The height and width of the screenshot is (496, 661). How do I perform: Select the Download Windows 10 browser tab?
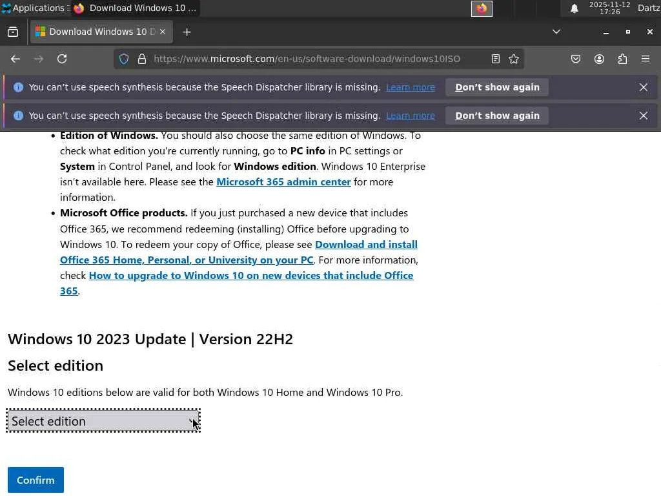[x=101, y=32]
